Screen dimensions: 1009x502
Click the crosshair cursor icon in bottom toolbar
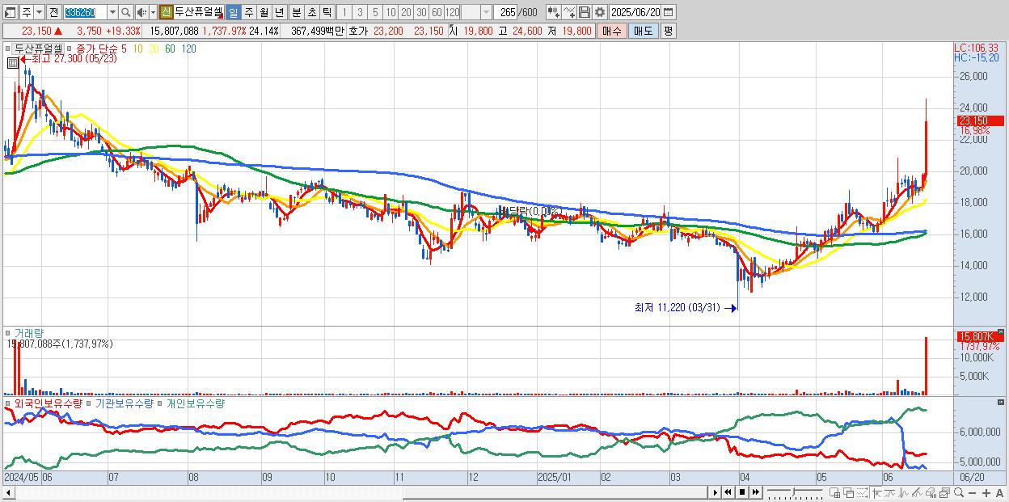876,492
